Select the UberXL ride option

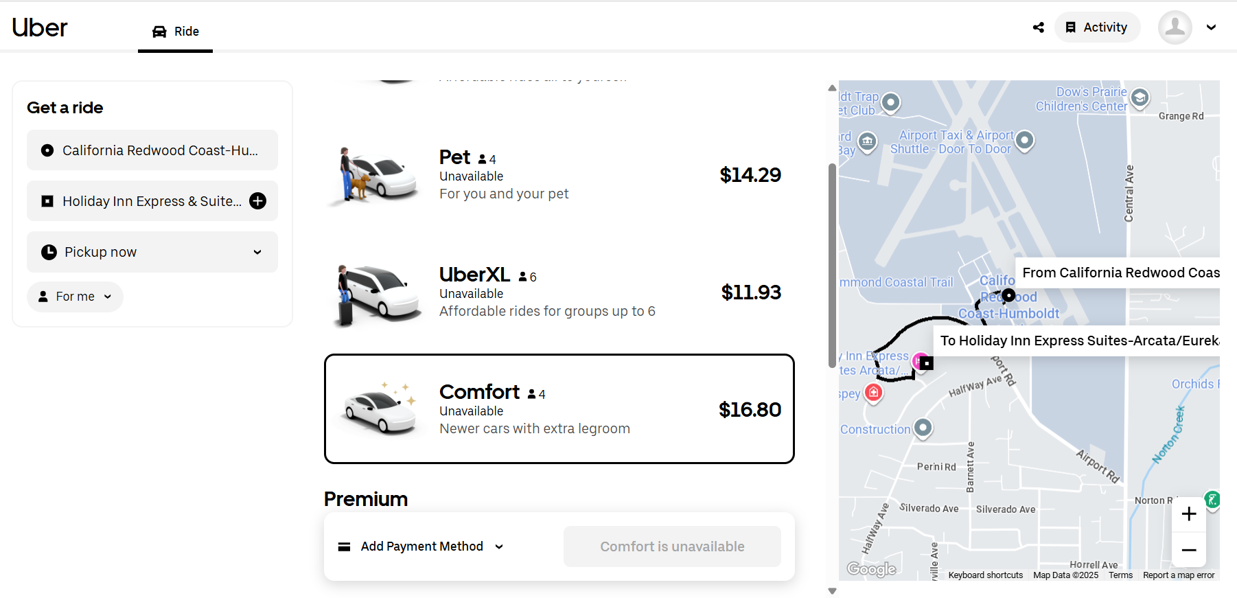[559, 292]
